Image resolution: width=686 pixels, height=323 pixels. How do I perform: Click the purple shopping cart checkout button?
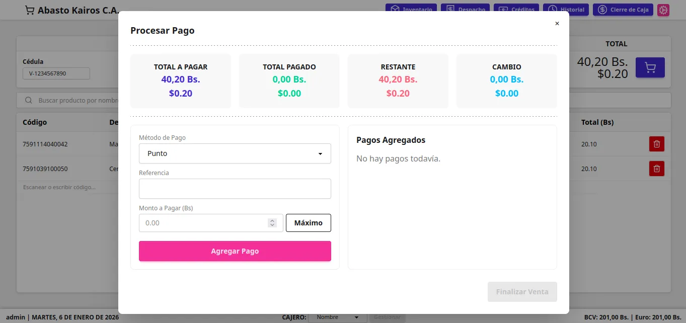tap(650, 67)
